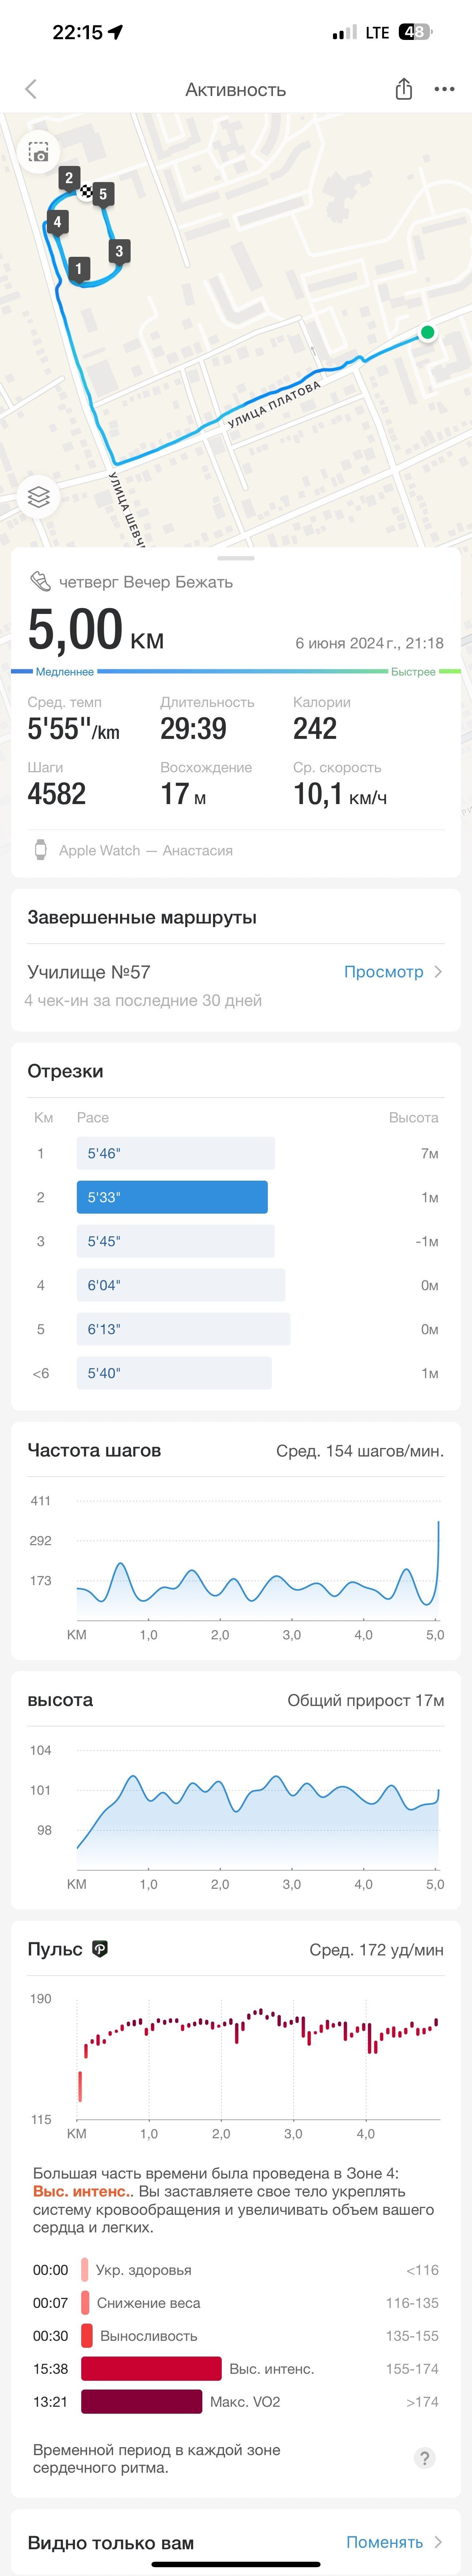Screen dimensions: 472x2576
Task: Open the Училище №57 route entry
Action: [x=236, y=985]
